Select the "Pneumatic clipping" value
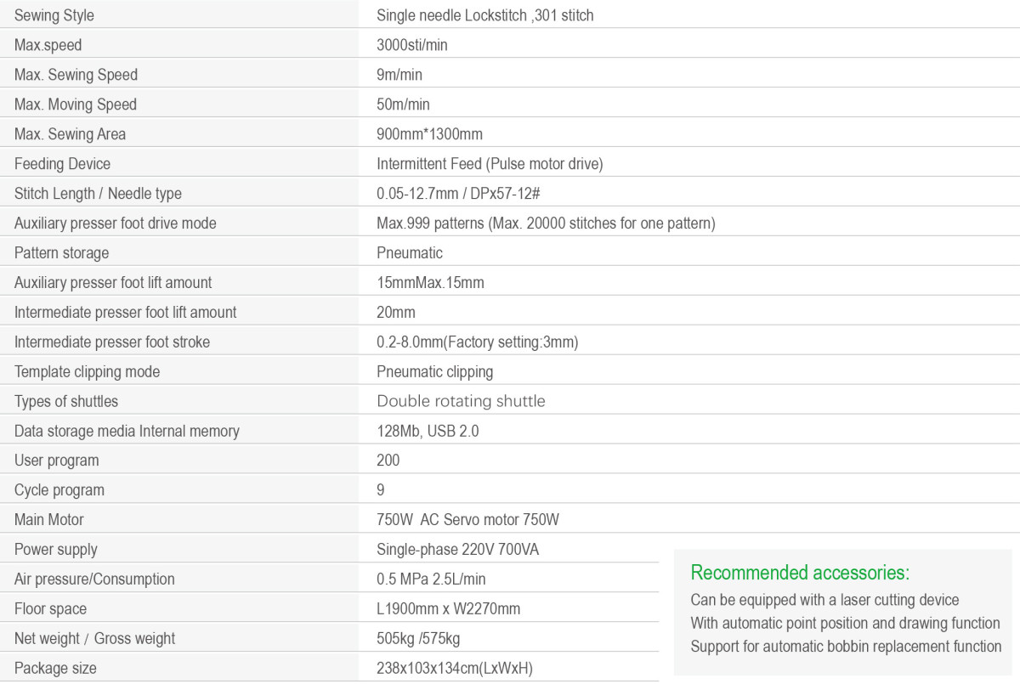 coord(434,372)
